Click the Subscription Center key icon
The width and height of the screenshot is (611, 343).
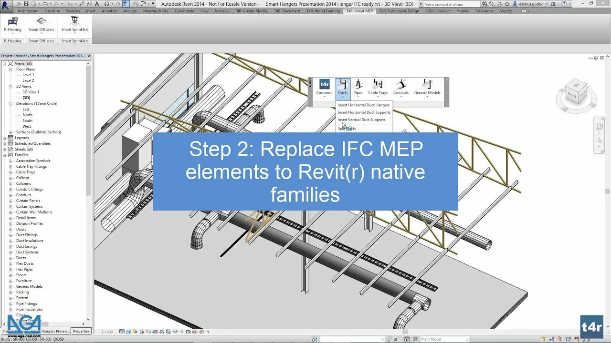[492, 4]
